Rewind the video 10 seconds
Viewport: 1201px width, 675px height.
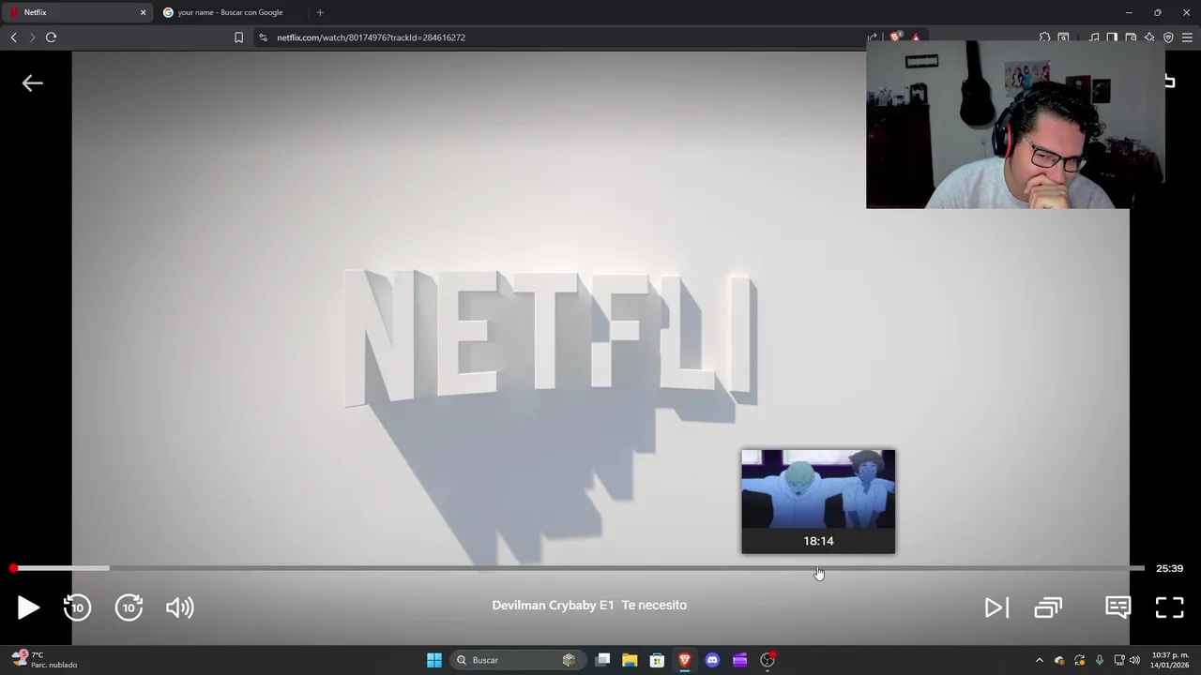pos(78,607)
